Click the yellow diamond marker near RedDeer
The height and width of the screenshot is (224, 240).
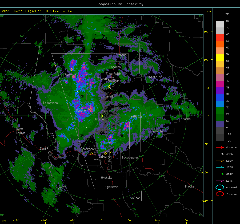pyautogui.click(x=110, y=87)
